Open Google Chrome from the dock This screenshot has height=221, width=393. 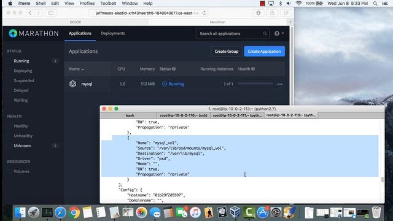[74, 212]
